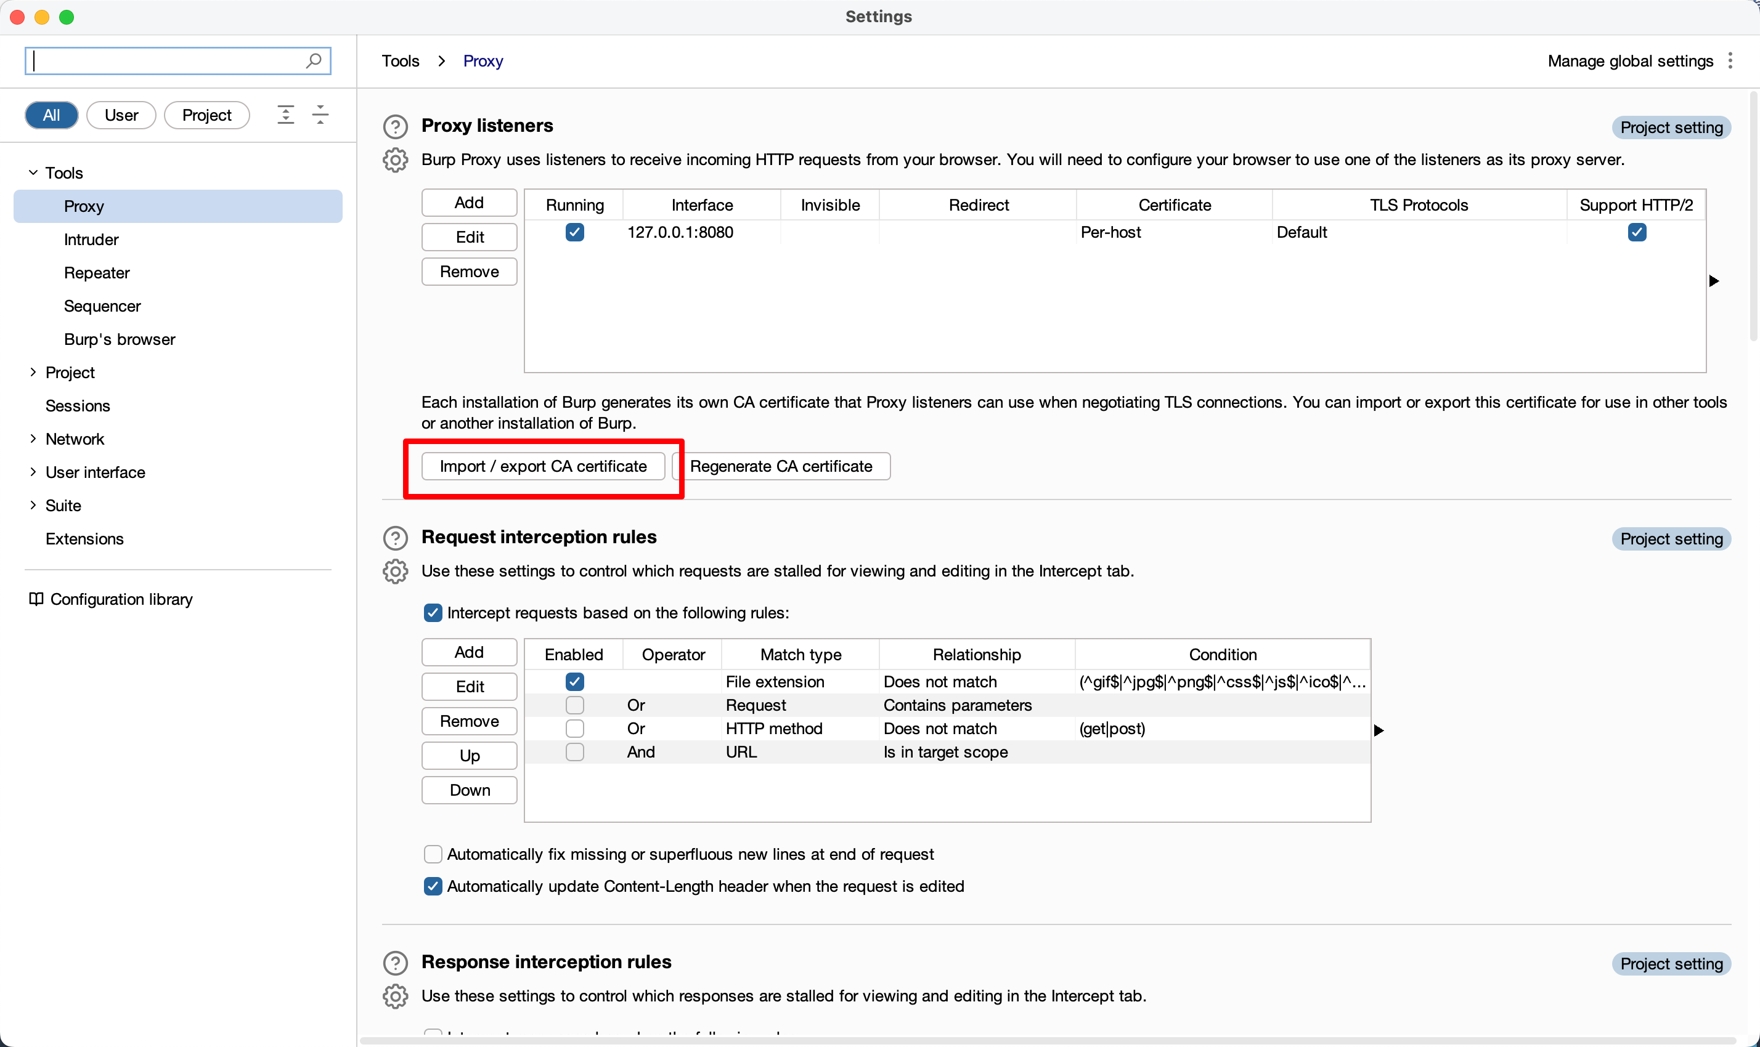Open help for Request interception rules

(396, 538)
